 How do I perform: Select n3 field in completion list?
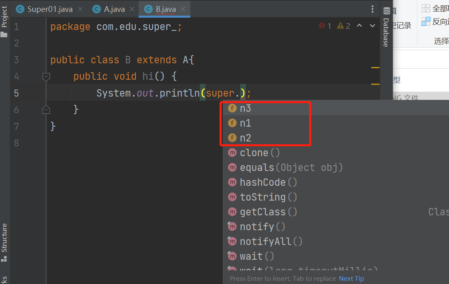(245, 109)
